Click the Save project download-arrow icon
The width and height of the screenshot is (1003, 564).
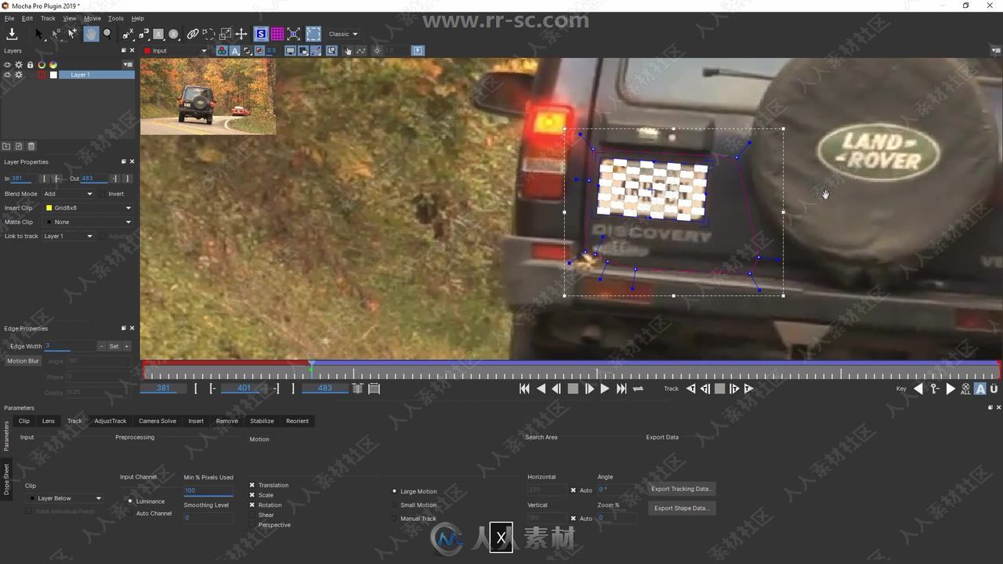coord(12,34)
